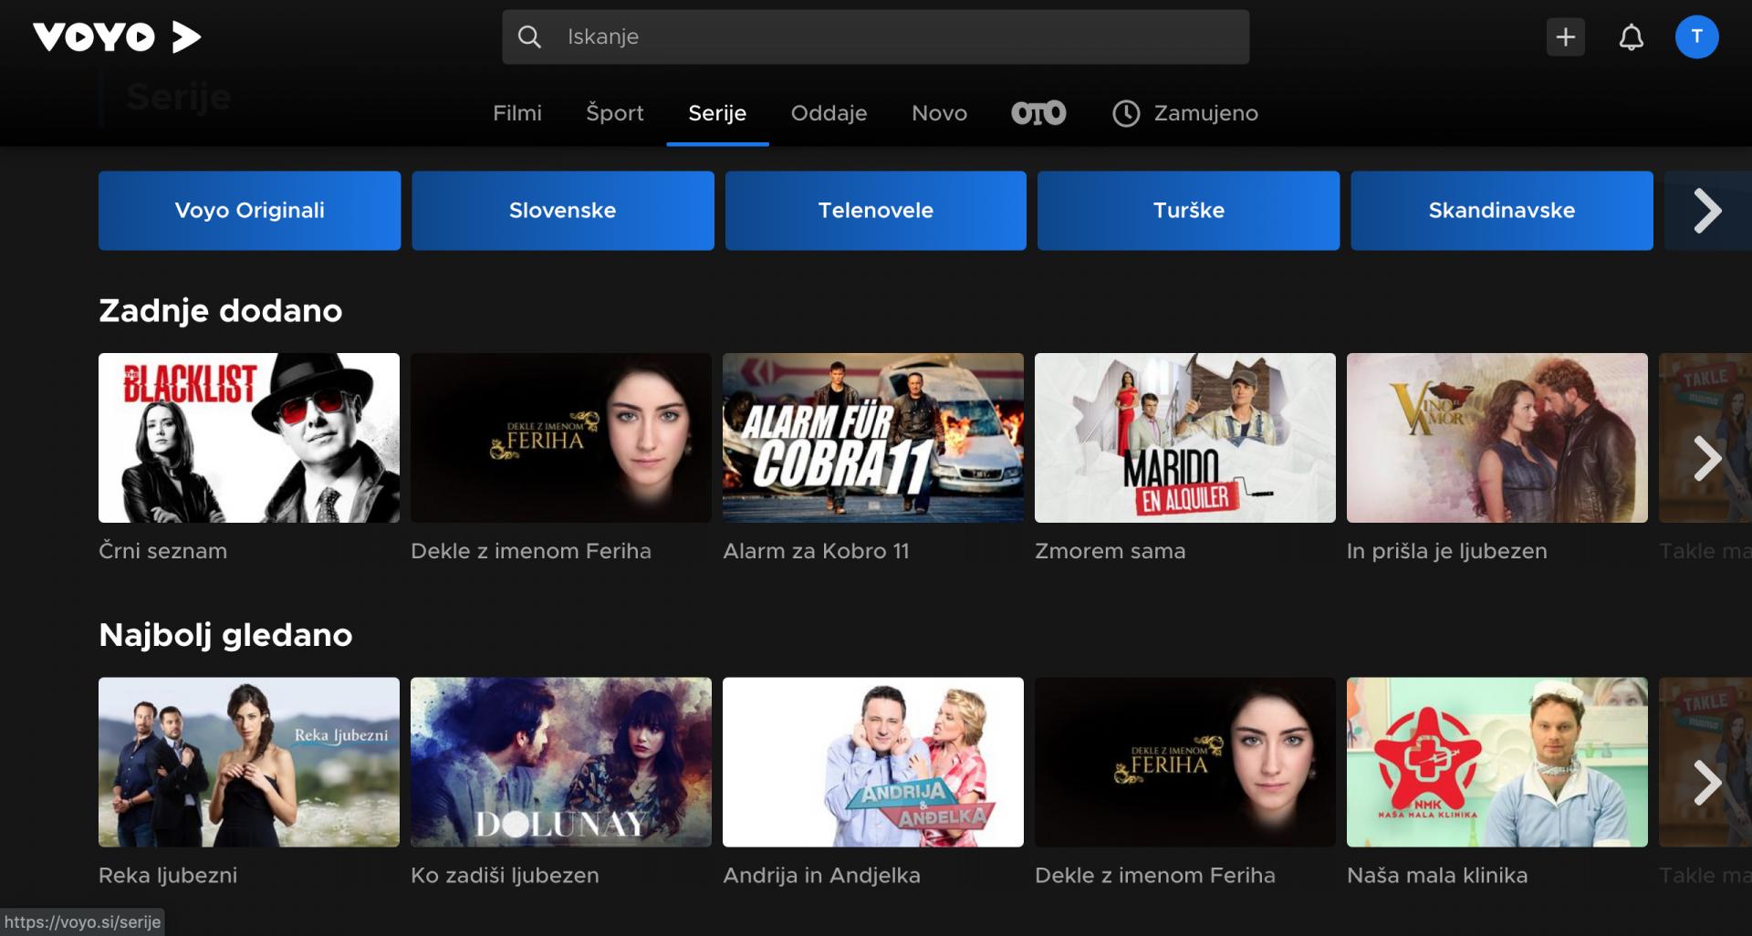
Task: Open the Oddaje tab
Action: [x=829, y=112]
